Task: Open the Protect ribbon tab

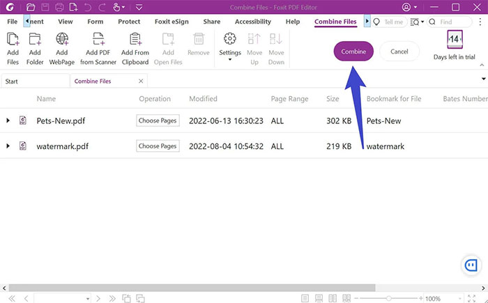Action: pos(129,22)
